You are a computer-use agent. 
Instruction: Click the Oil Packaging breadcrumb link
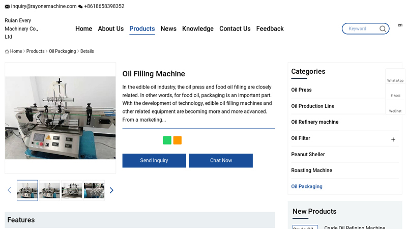pyautogui.click(x=62, y=51)
